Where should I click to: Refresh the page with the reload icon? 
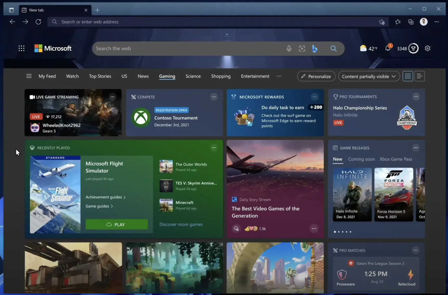(38, 22)
